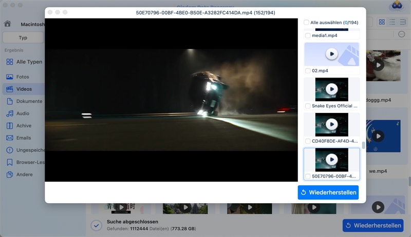Select the Videos category
Viewport: 411px width, 237px height.
pos(24,89)
